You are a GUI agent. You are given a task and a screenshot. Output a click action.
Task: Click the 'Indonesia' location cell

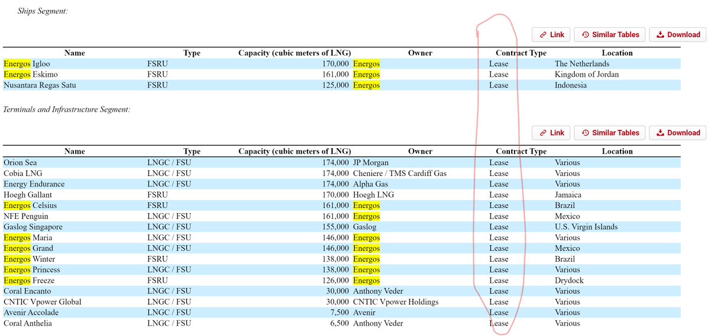571,85
